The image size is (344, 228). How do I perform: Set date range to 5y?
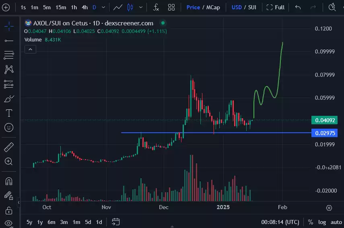click(x=29, y=222)
